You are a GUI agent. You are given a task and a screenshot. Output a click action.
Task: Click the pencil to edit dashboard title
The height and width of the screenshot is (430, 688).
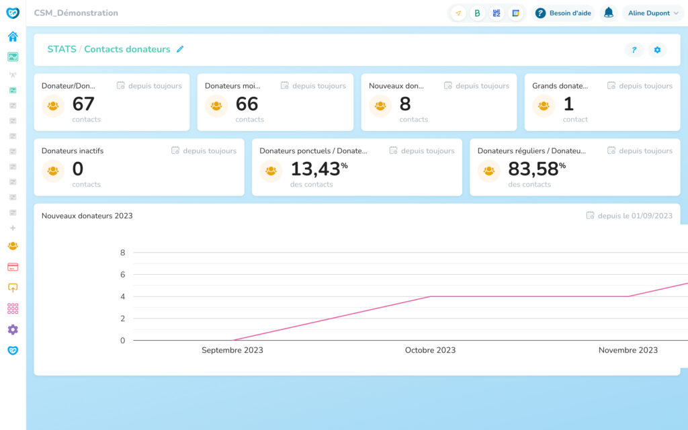(x=180, y=49)
